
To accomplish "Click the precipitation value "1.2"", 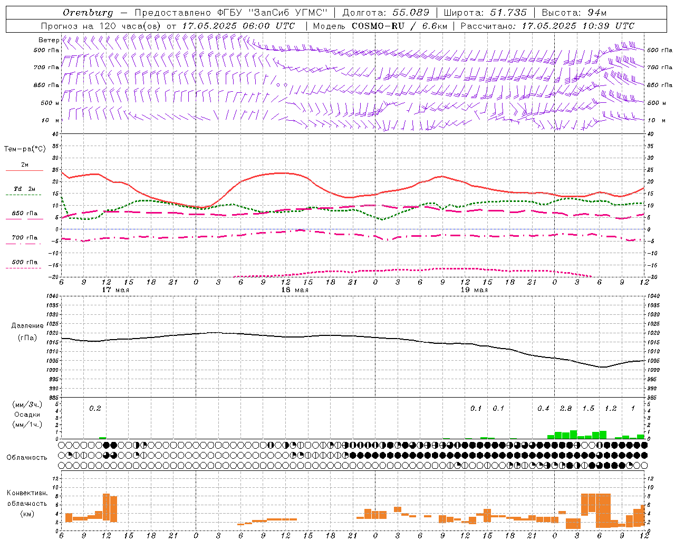I will pos(611,409).
